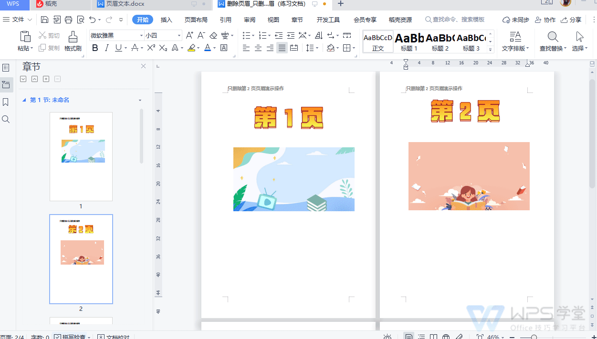Select page 2 thumbnail in chapter panel

pyautogui.click(x=81, y=259)
